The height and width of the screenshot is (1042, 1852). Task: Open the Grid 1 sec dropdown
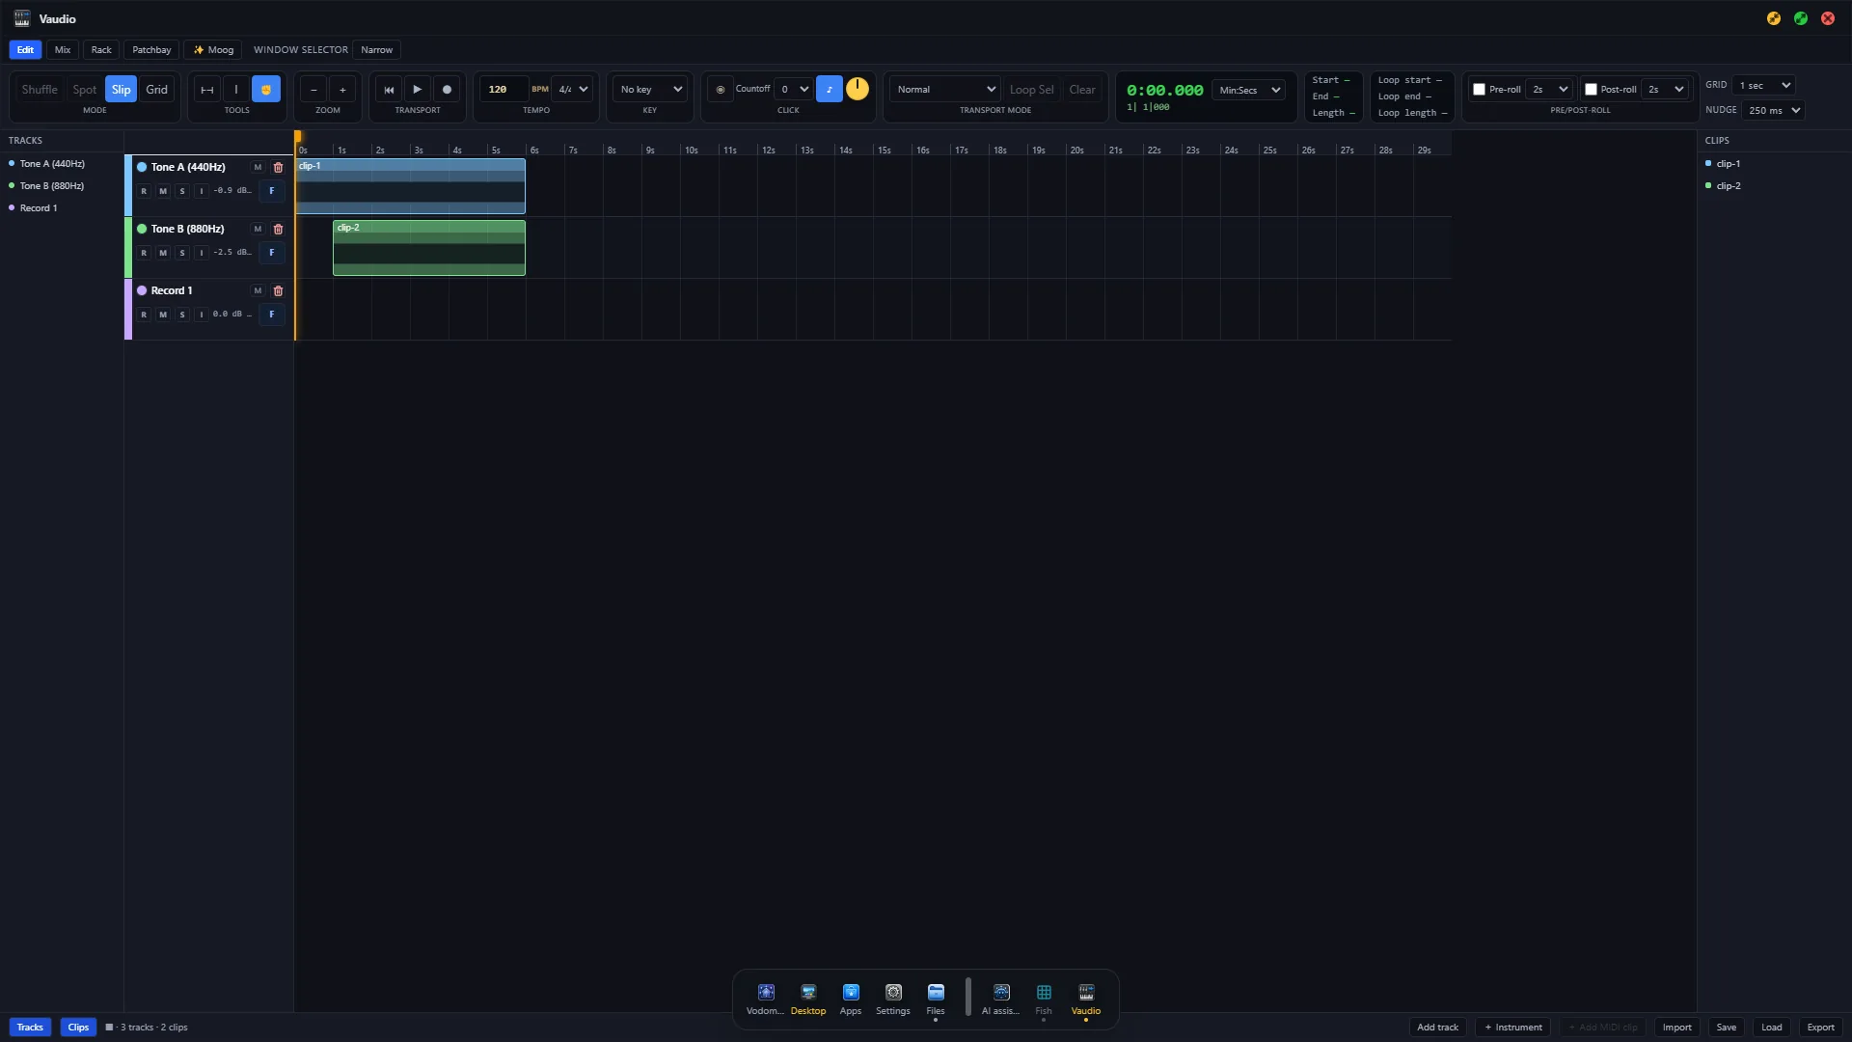pos(1764,86)
